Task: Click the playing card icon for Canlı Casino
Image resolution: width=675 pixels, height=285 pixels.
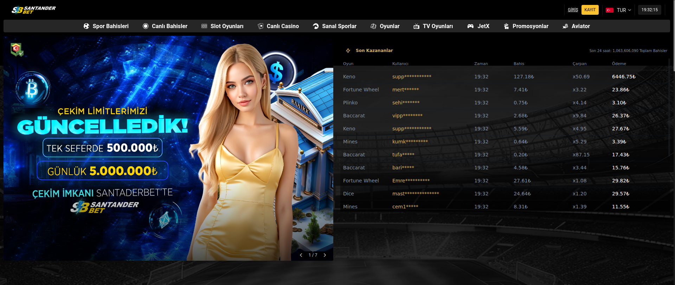Action: (x=261, y=26)
